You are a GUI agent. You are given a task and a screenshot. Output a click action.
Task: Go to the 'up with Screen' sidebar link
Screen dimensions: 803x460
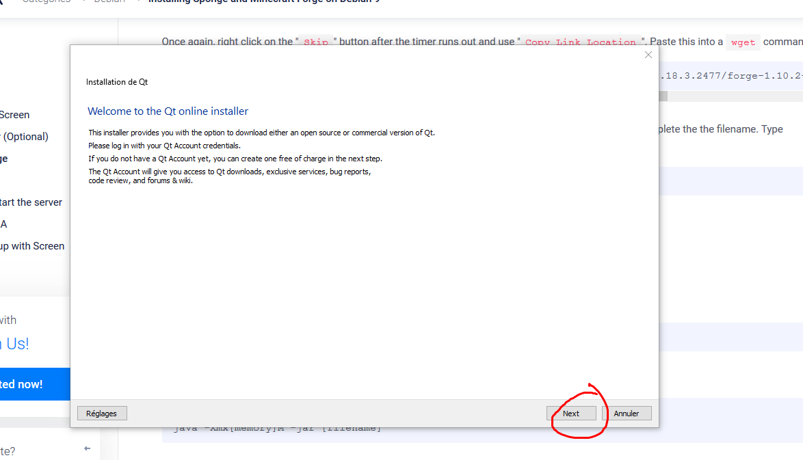point(32,246)
